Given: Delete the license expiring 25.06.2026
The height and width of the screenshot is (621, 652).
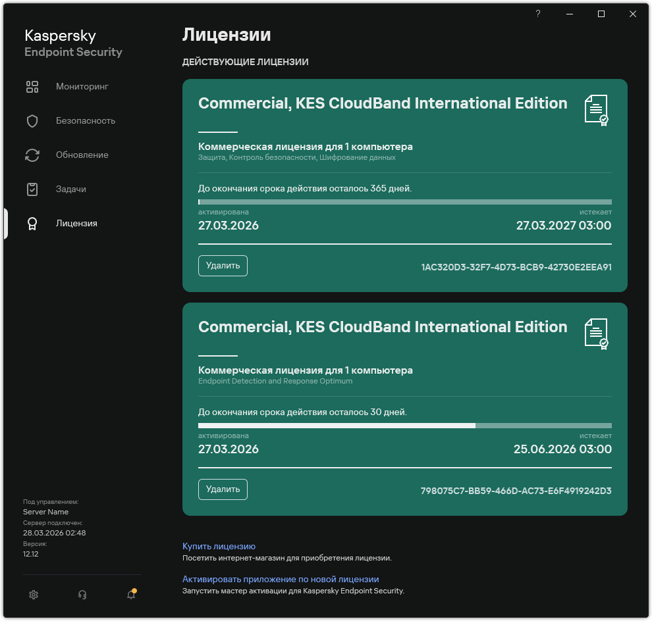Looking at the screenshot, I should click(x=223, y=489).
